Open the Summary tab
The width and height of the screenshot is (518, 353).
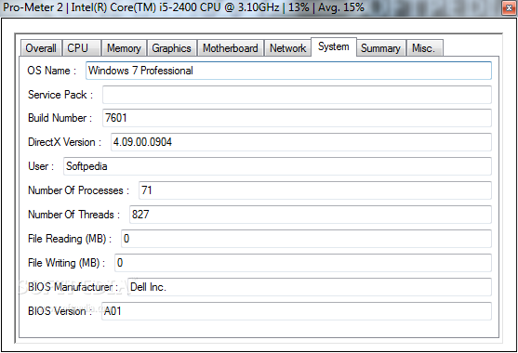[x=381, y=48]
